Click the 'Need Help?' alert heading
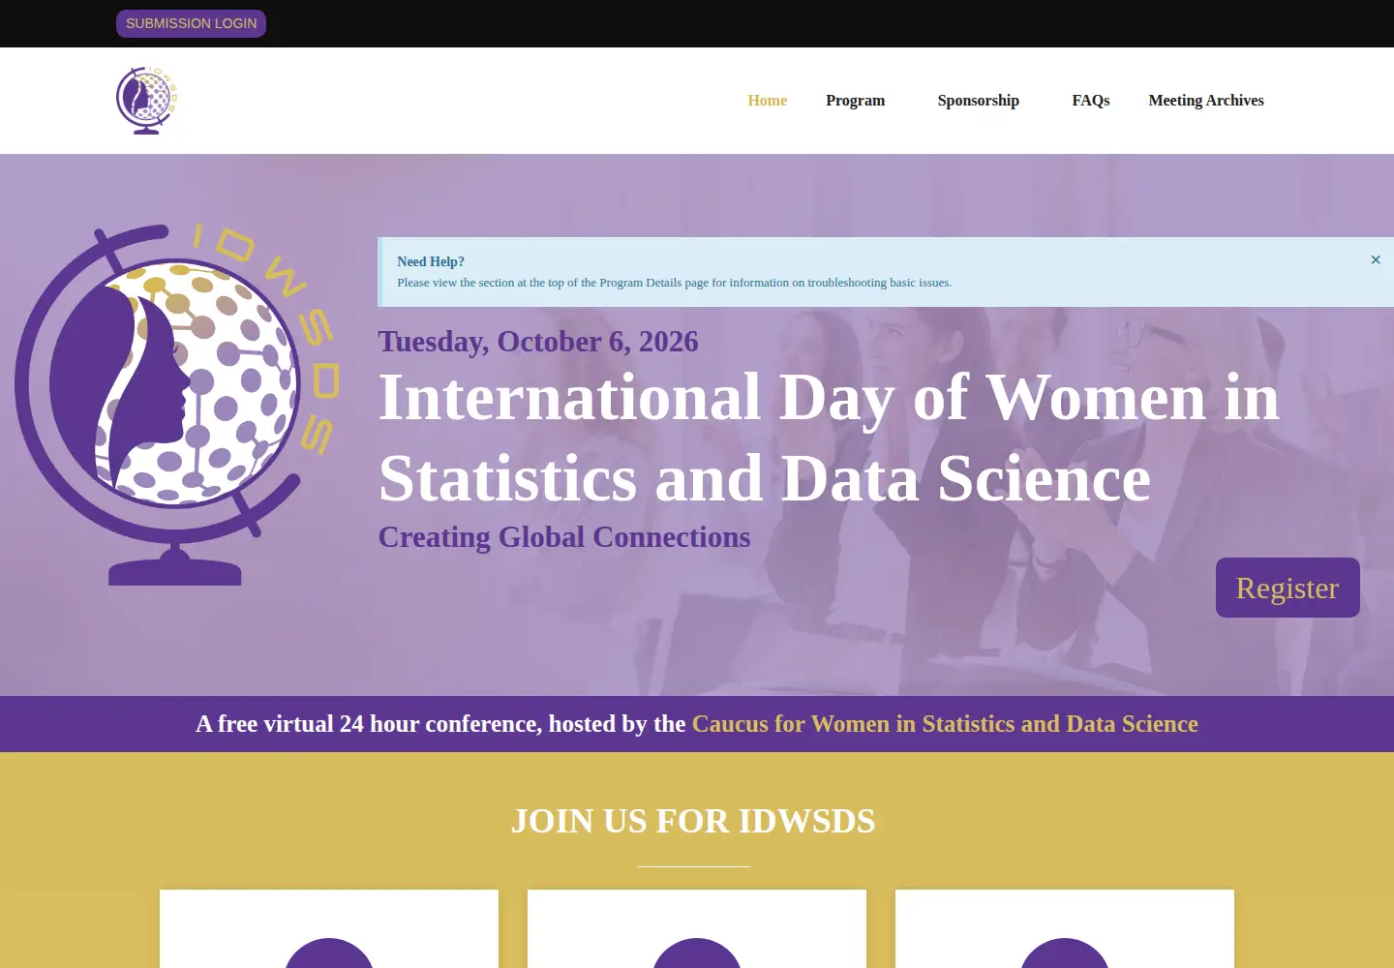Image resolution: width=1394 pixels, height=968 pixels. 431,261
